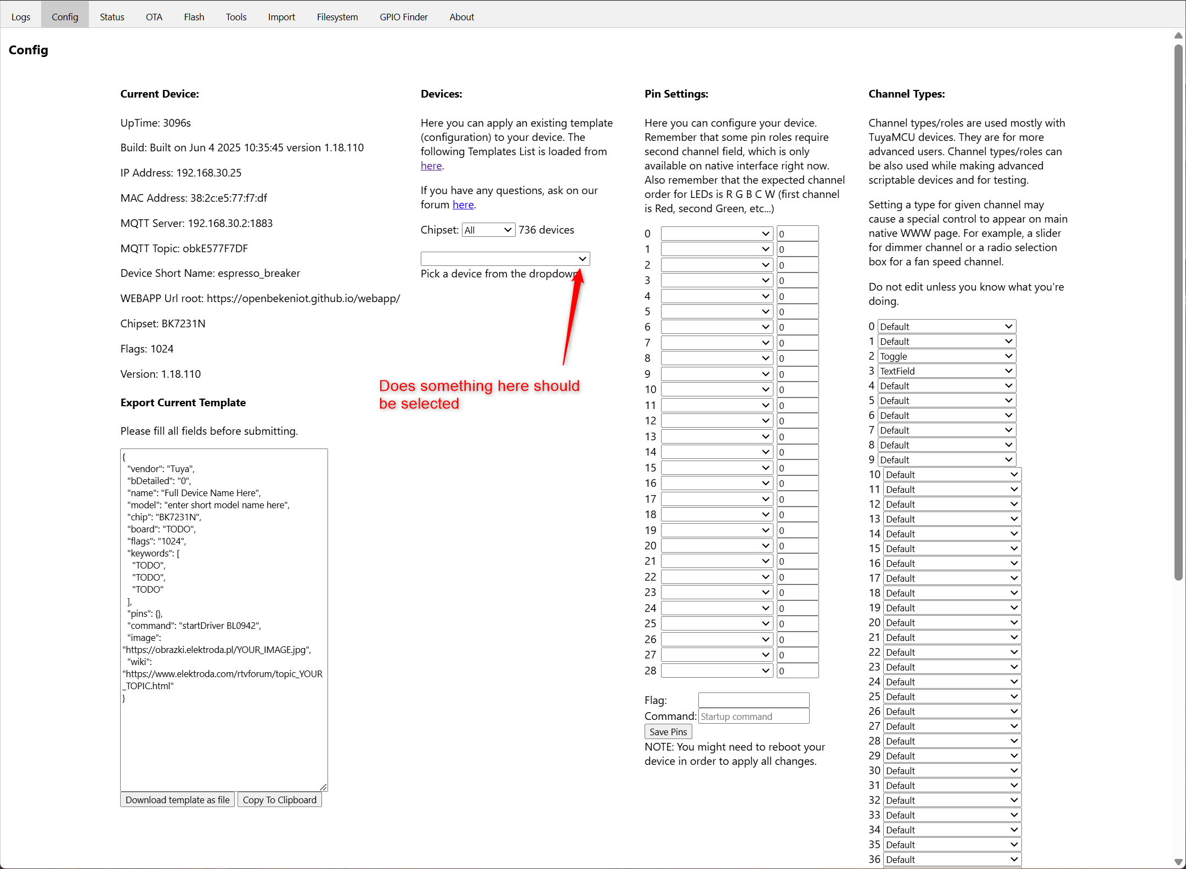This screenshot has width=1186, height=869.
Task: Open channel 2 Toggle type dropdown
Action: point(947,356)
